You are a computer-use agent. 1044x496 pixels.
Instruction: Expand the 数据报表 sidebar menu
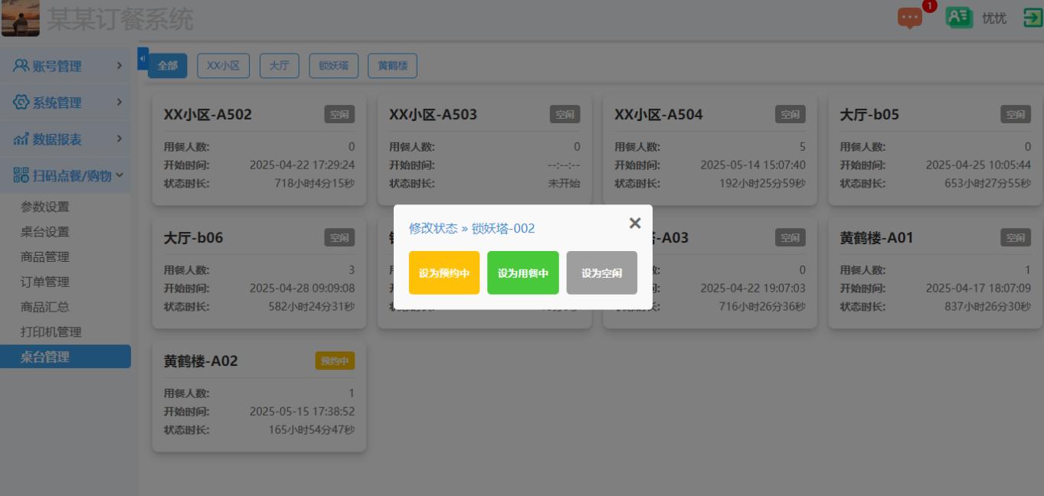(65, 139)
